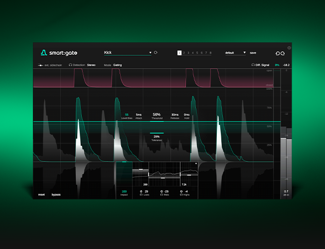325x249 pixels.
Task: Toggle Diff. Signal headphone listen
Action: 253,65
